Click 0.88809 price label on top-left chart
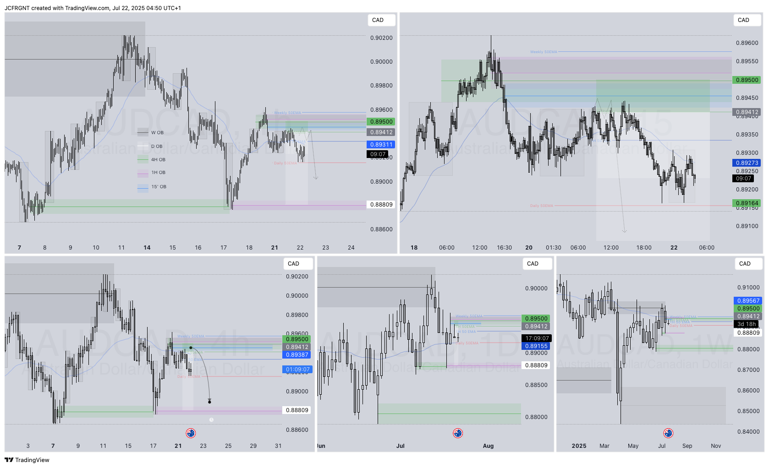Image resolution: width=769 pixels, height=468 pixels. tap(381, 205)
